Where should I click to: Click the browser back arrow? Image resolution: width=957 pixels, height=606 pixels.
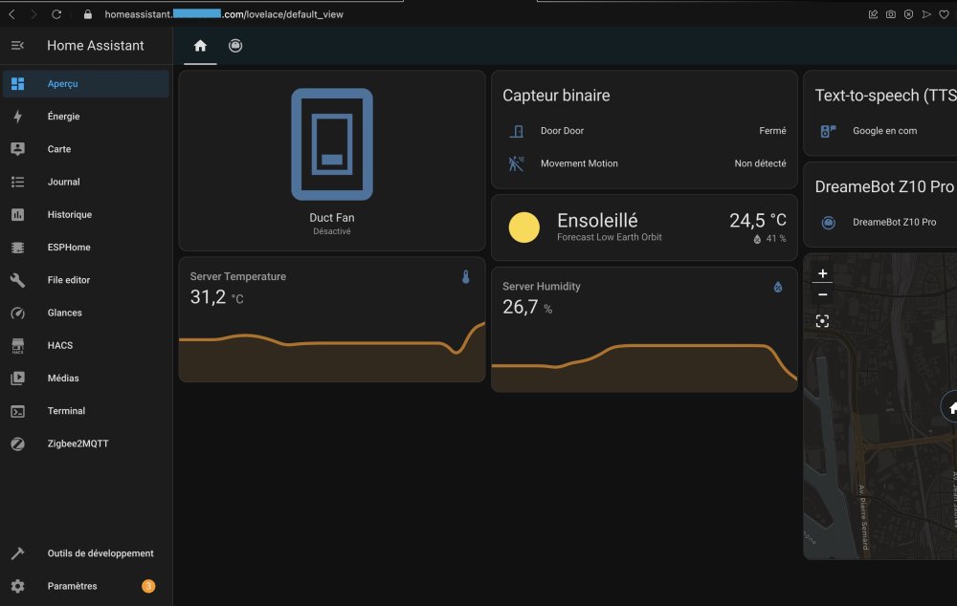click(11, 14)
